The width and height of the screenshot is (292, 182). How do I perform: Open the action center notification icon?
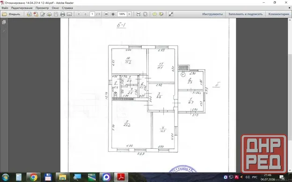pos(282,177)
